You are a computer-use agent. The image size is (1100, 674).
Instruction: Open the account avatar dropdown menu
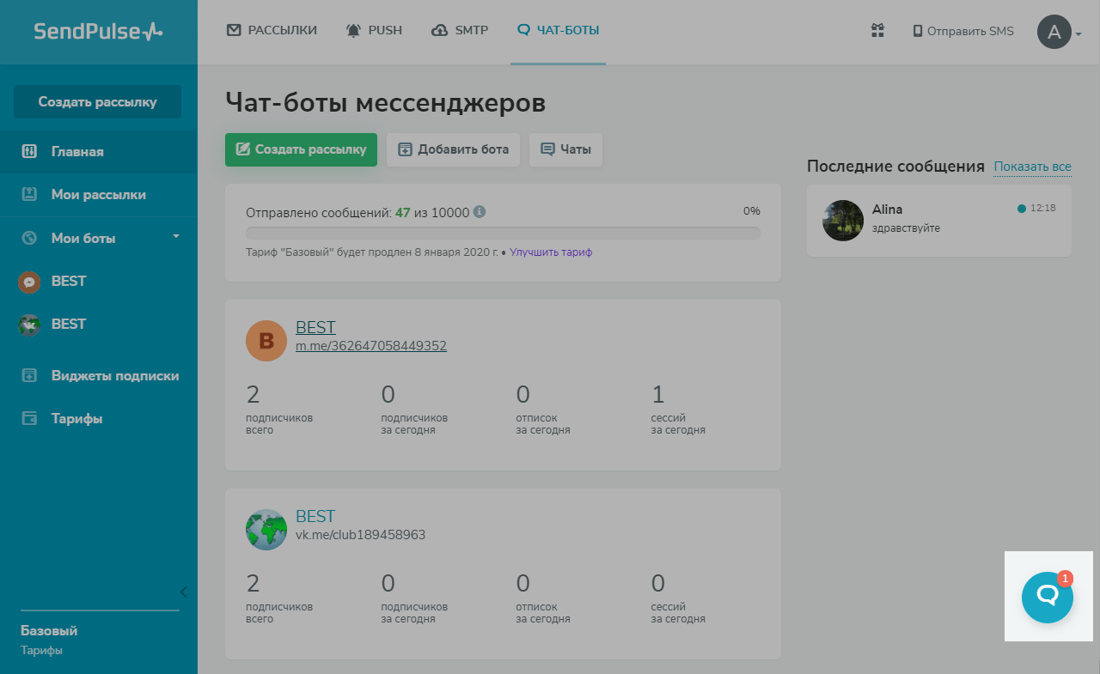coord(1059,32)
